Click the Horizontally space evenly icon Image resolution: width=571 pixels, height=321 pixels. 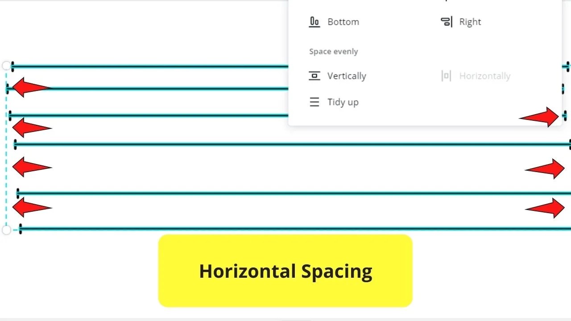(446, 76)
